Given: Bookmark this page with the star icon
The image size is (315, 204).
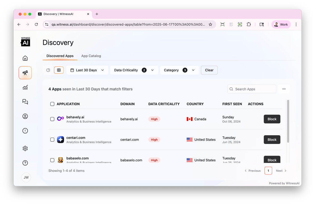Looking at the screenshot, I should coord(210,24).
